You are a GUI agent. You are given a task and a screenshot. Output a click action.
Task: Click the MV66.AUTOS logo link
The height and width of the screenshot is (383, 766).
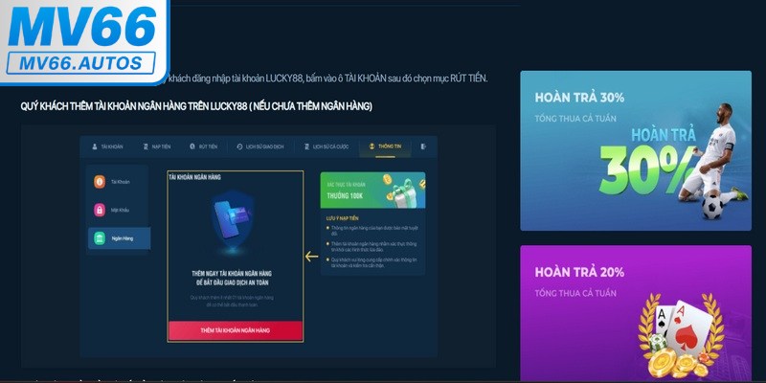[x=83, y=41]
